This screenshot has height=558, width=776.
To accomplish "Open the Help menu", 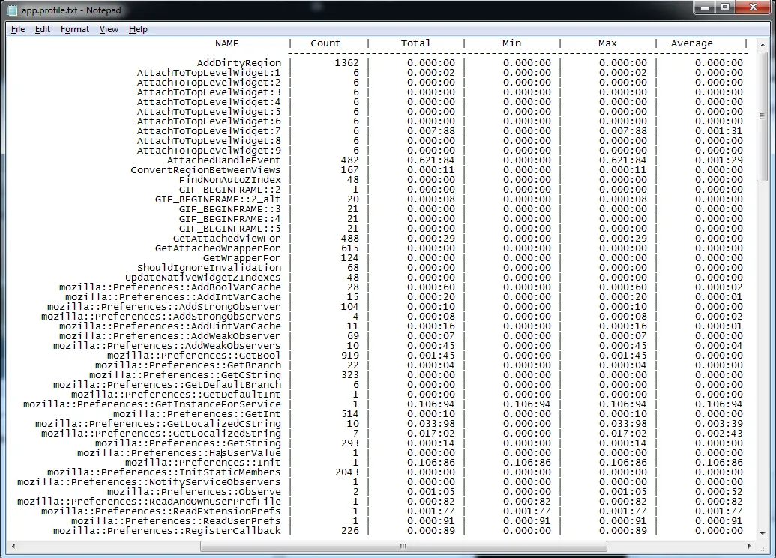I will pyautogui.click(x=138, y=29).
